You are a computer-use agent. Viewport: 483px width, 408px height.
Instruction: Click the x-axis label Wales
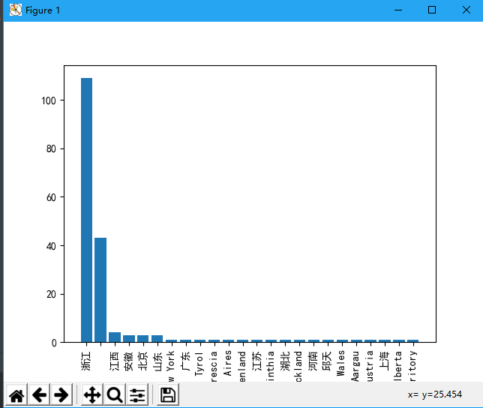tap(341, 363)
